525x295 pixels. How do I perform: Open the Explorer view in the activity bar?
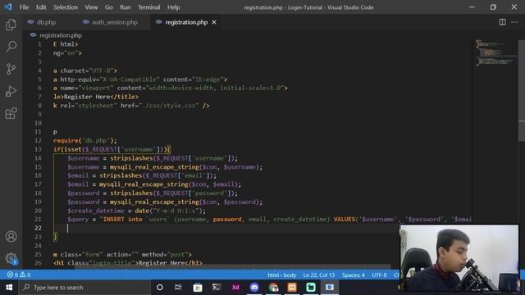[11, 25]
